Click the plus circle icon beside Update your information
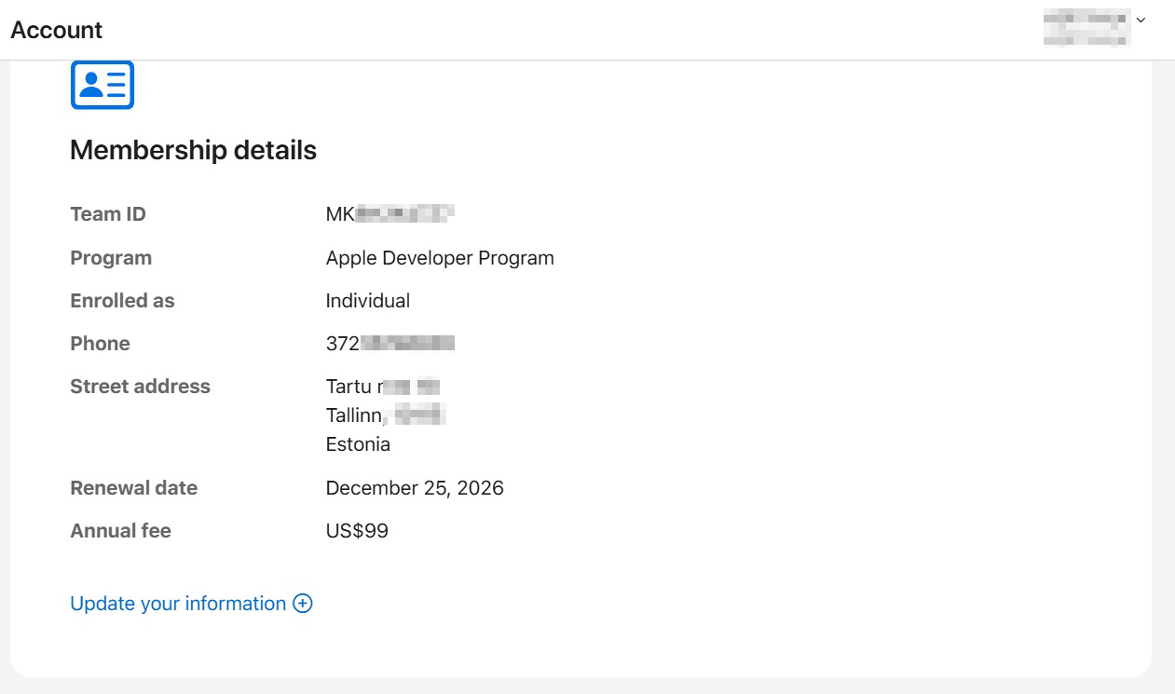The height and width of the screenshot is (694, 1175). pos(303,604)
